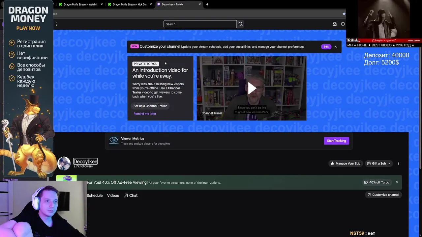422x237 pixels.
Task: Click the Remind me later link
Action: coord(145,114)
